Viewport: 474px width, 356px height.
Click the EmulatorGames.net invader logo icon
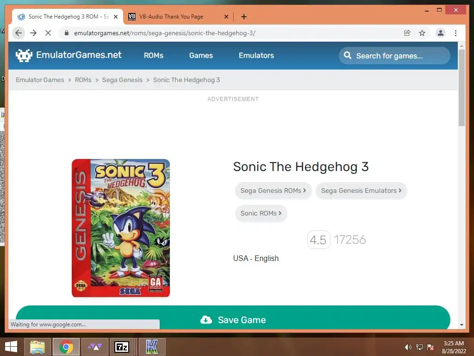point(24,56)
